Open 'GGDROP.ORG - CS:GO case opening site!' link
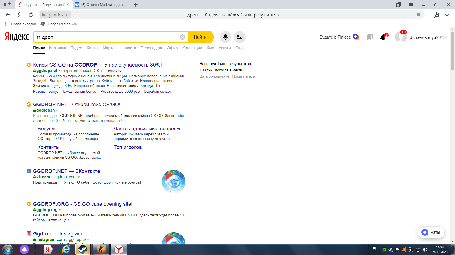Image resolution: width=455 pixels, height=255 pixels. pyautogui.click(x=83, y=204)
